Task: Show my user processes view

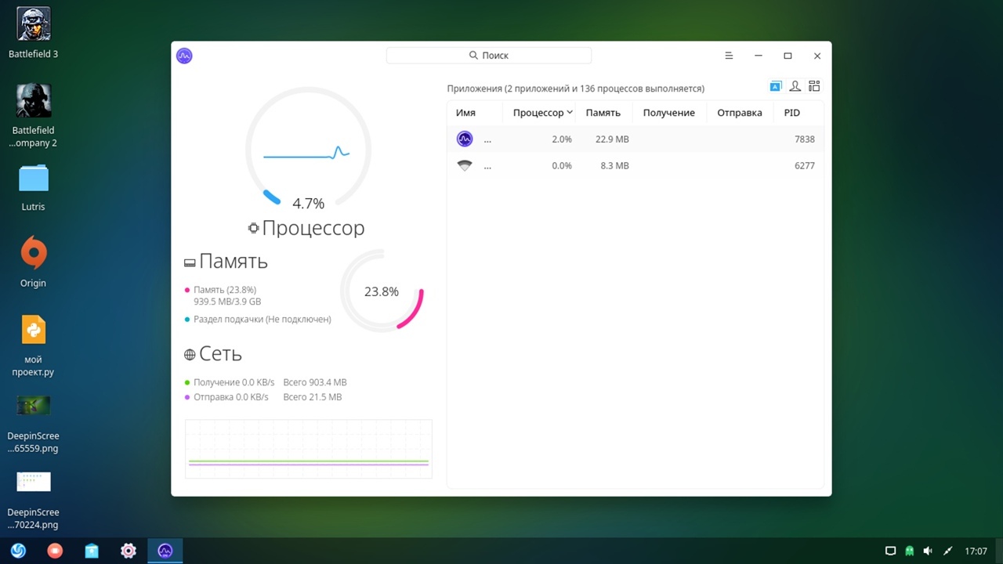Action: 795,86
